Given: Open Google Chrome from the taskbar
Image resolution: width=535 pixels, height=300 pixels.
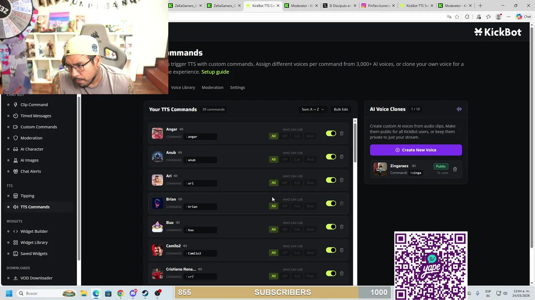Looking at the screenshot, I should (x=120, y=293).
